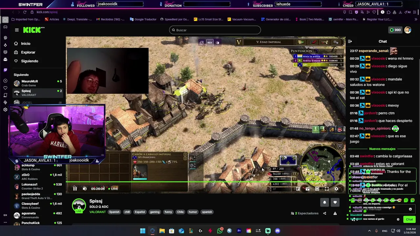Click the KICK logo
The image size is (420, 236).
pyautogui.click(x=33, y=30)
